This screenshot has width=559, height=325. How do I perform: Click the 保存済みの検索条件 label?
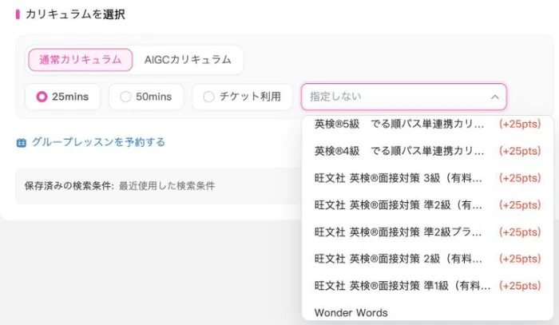point(69,186)
